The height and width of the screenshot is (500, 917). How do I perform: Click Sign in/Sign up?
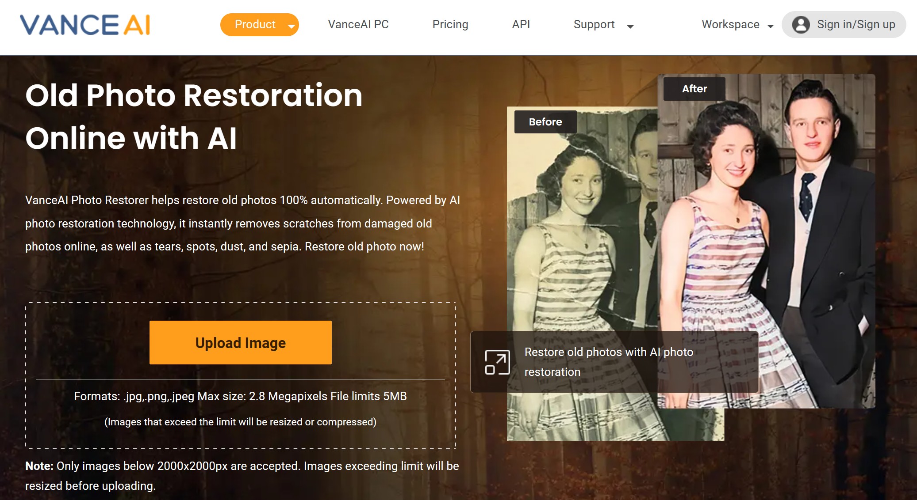click(856, 25)
